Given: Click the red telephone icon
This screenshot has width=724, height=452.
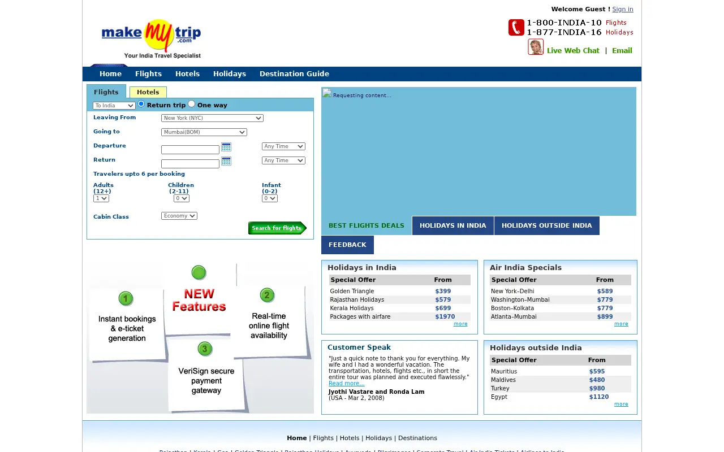Looking at the screenshot, I should [516, 27].
